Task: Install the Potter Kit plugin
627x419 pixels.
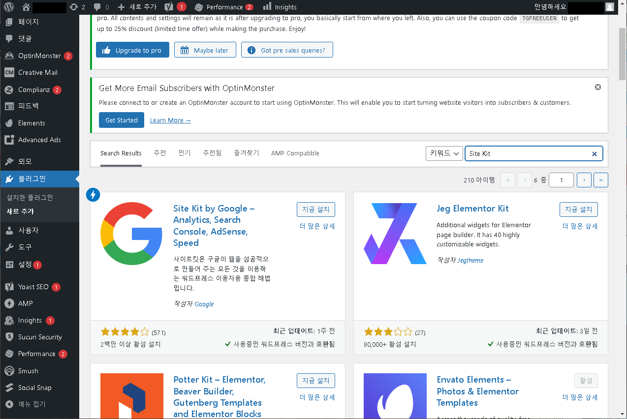Action: (316, 380)
